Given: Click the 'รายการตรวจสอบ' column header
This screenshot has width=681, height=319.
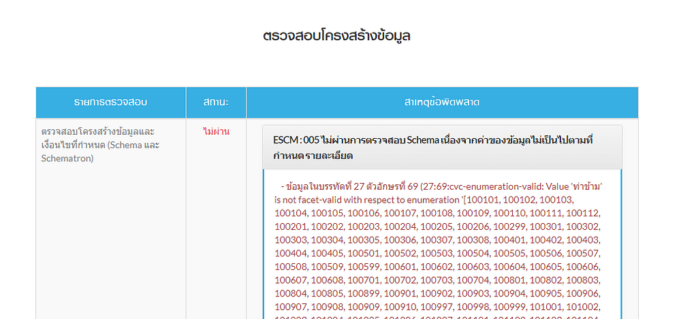Looking at the screenshot, I should click(x=110, y=102).
